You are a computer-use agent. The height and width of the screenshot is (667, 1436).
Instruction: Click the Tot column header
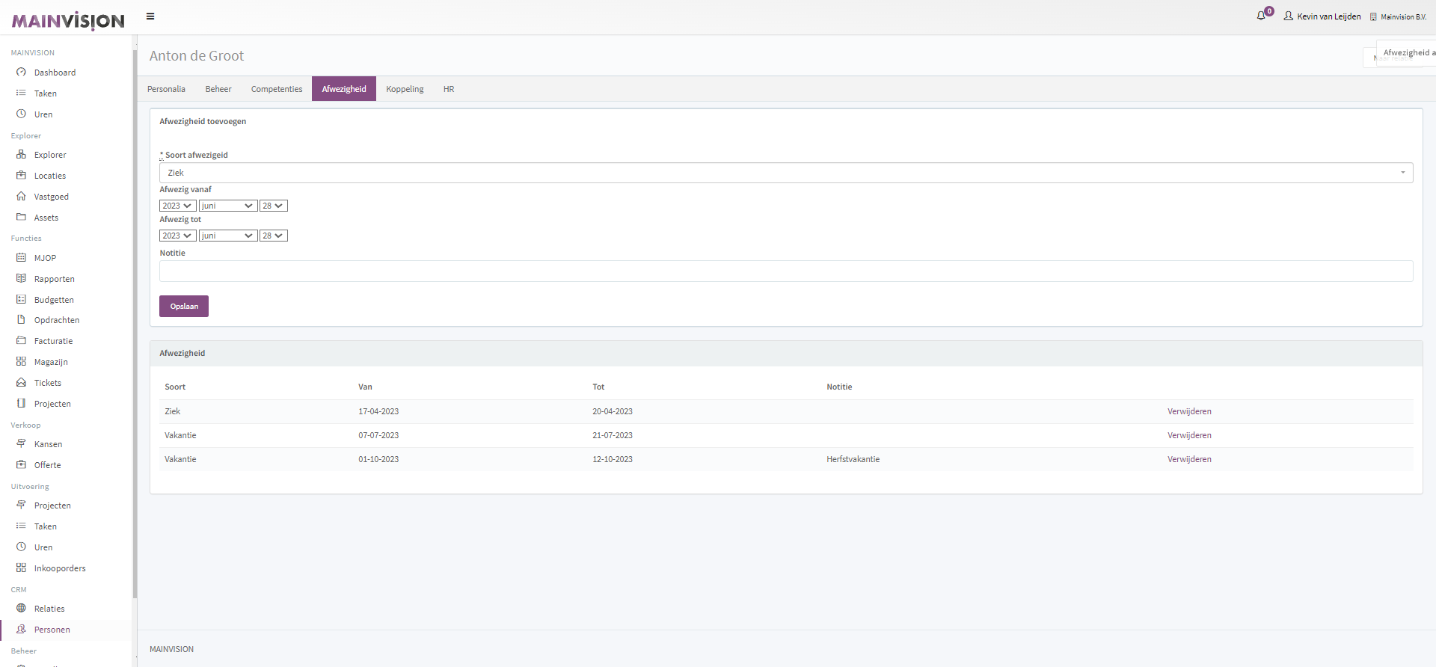[598, 387]
